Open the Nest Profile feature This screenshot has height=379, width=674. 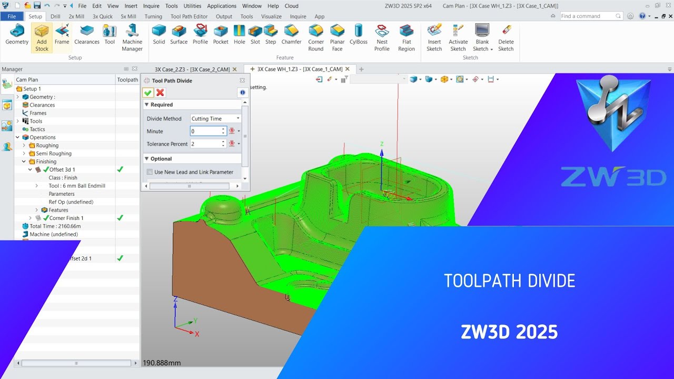pyautogui.click(x=382, y=37)
